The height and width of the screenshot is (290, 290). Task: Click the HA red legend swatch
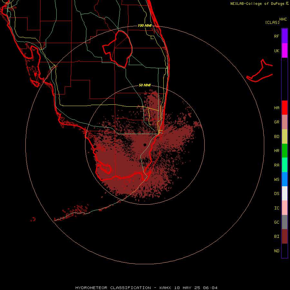point(285,108)
